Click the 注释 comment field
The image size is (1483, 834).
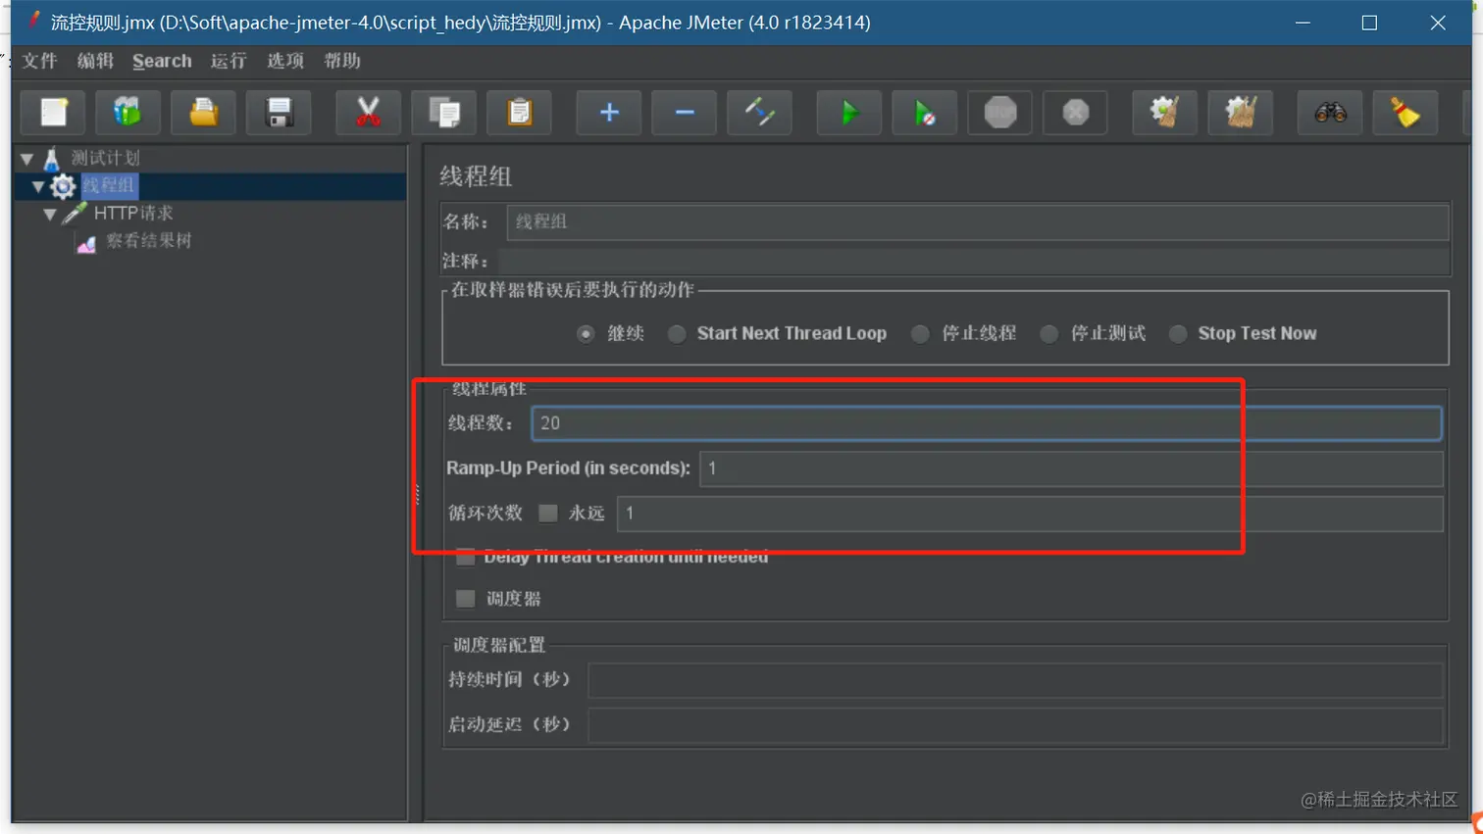pyautogui.click(x=973, y=261)
